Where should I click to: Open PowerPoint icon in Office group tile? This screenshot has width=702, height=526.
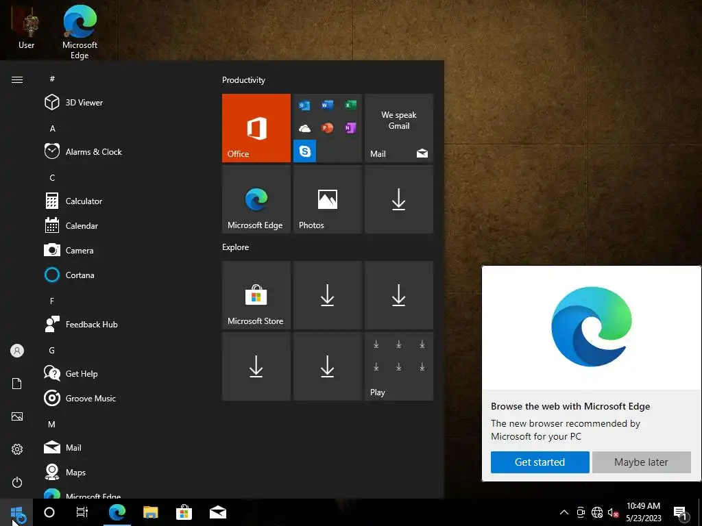tap(327, 128)
